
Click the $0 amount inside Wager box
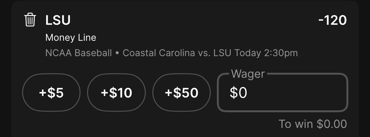(x=238, y=93)
